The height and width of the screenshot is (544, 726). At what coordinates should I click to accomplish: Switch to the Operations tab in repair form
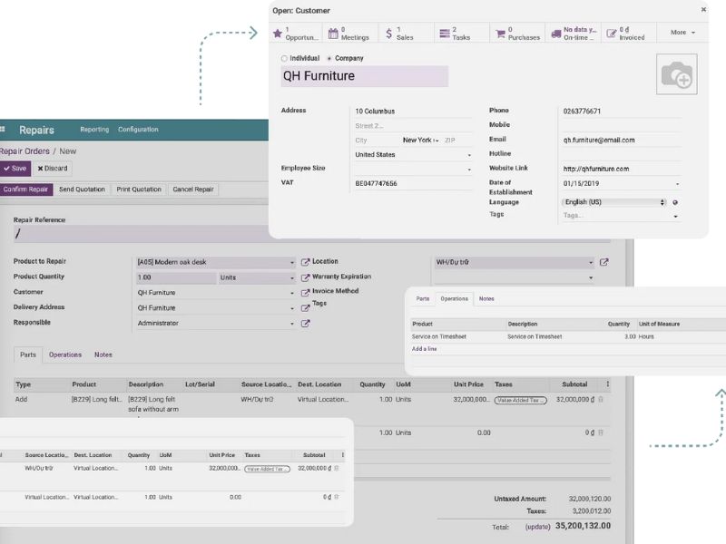tap(65, 355)
